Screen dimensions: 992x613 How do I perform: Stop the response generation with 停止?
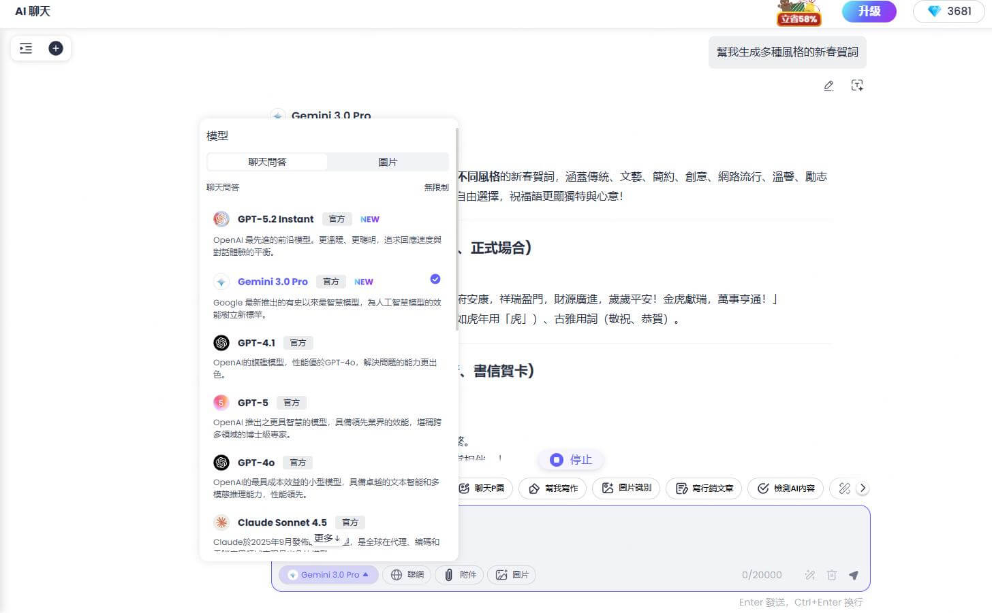(571, 460)
